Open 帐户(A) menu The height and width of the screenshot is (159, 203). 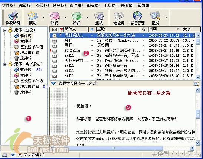click(x=59, y=6)
